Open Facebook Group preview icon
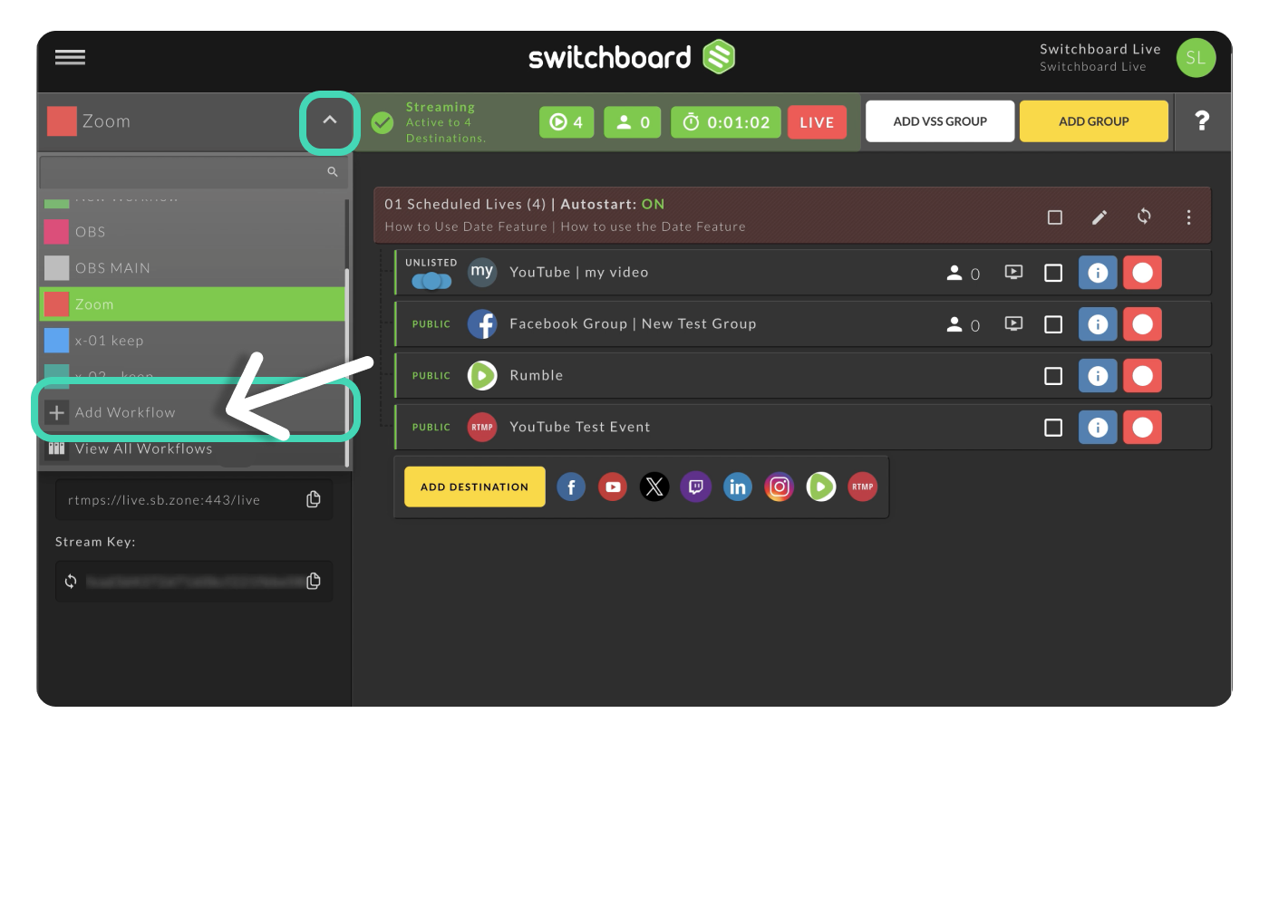Image resolution: width=1269 pixels, height=906 pixels. click(x=1014, y=323)
